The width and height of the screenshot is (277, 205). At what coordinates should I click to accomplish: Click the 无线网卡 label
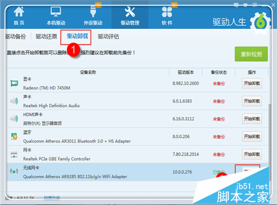31,168
